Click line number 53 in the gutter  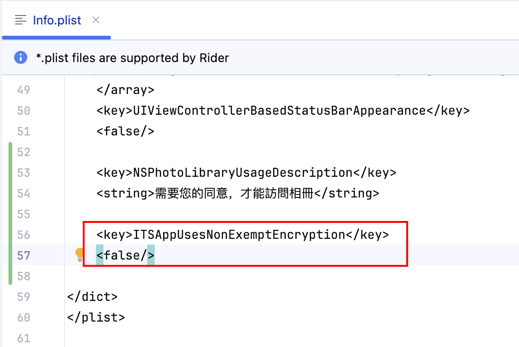tap(24, 173)
